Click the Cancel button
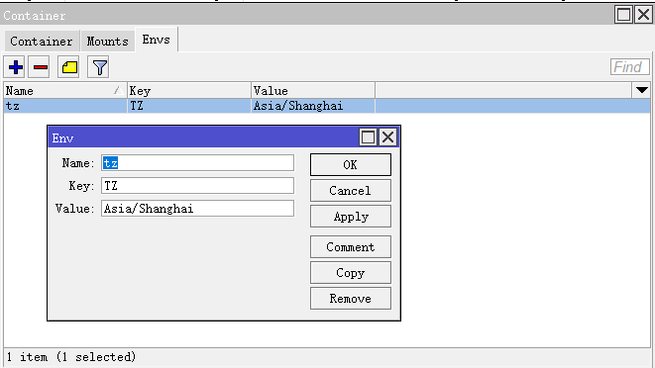655x368 pixels. click(351, 191)
